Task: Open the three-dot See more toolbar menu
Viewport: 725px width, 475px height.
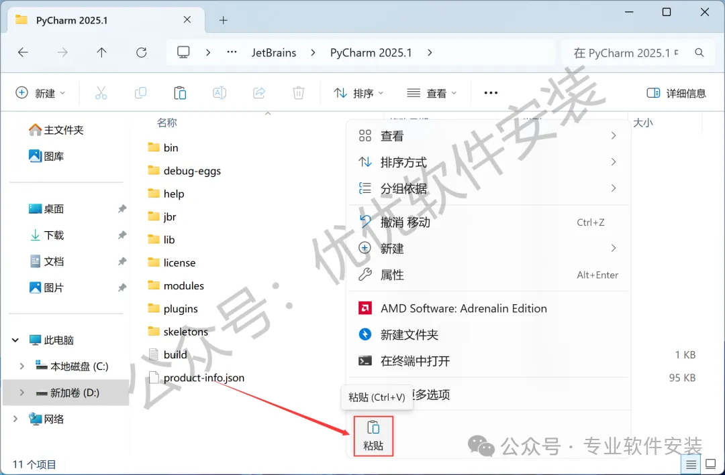Action: [491, 93]
